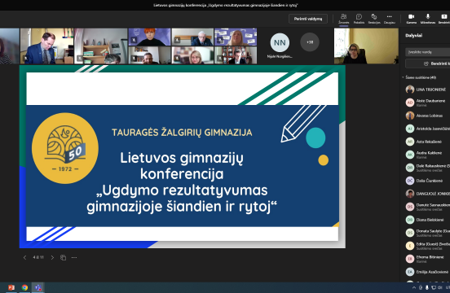
Task: Toggle the Camera on or off
Action: (411, 19)
